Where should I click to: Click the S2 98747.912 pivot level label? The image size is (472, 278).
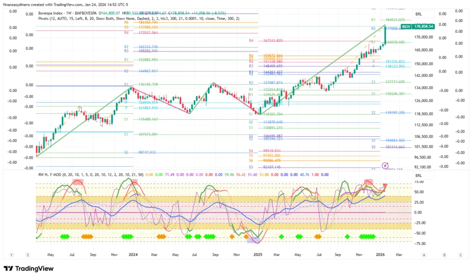click(x=140, y=152)
